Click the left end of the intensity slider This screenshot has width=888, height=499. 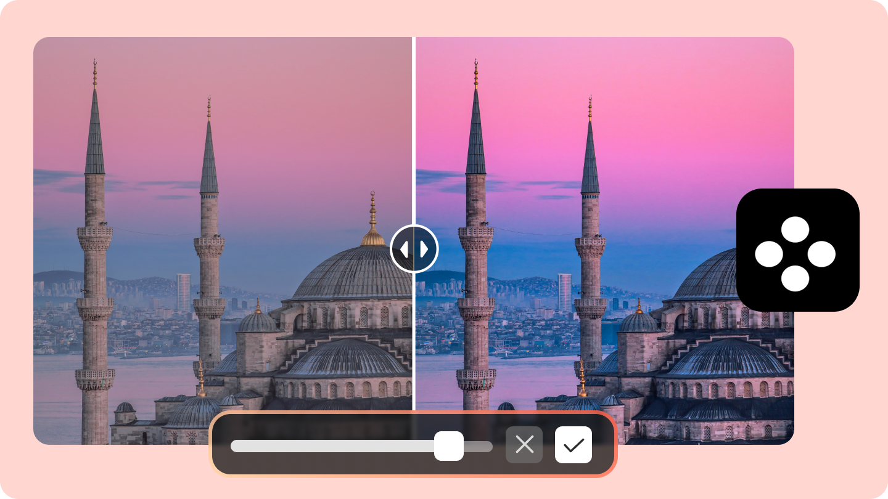(x=233, y=446)
